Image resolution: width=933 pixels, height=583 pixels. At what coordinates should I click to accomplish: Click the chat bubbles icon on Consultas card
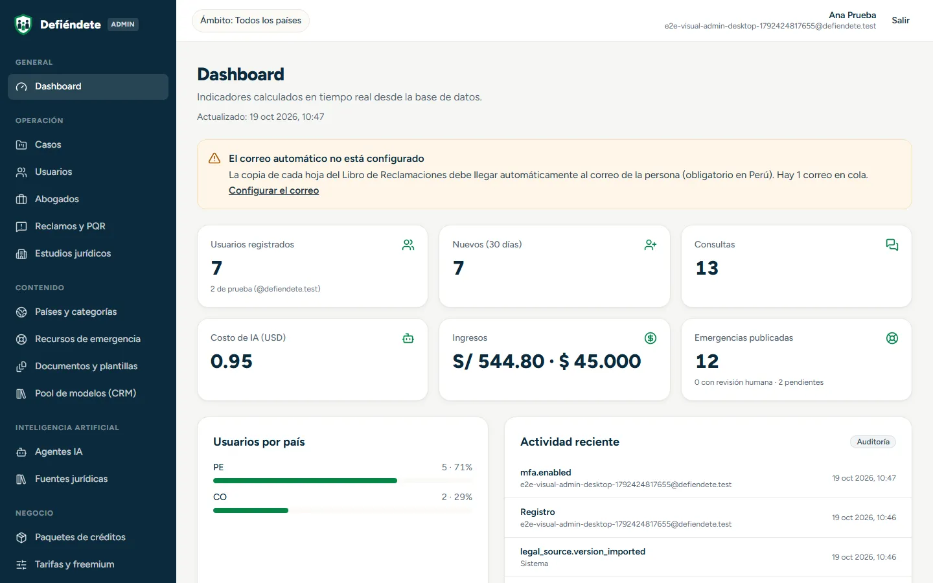892,245
